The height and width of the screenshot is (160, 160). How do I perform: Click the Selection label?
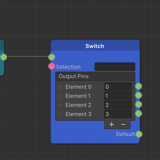coord(68,67)
